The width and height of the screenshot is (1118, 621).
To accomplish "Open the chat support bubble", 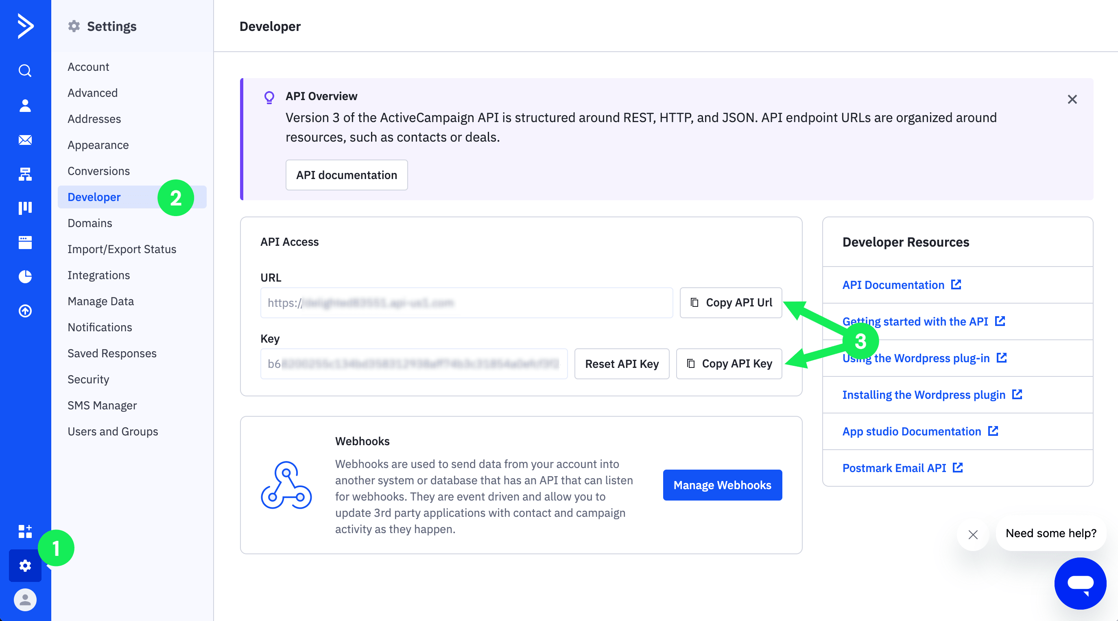I will pyautogui.click(x=1080, y=583).
